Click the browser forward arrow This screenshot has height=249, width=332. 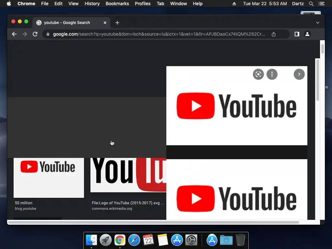point(25,34)
